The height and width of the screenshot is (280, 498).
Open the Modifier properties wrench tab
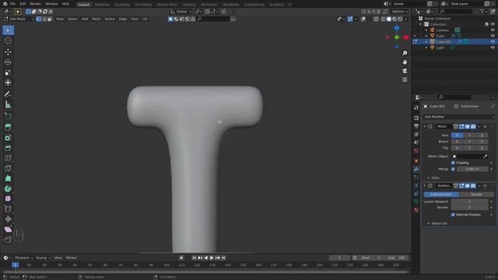(x=416, y=170)
